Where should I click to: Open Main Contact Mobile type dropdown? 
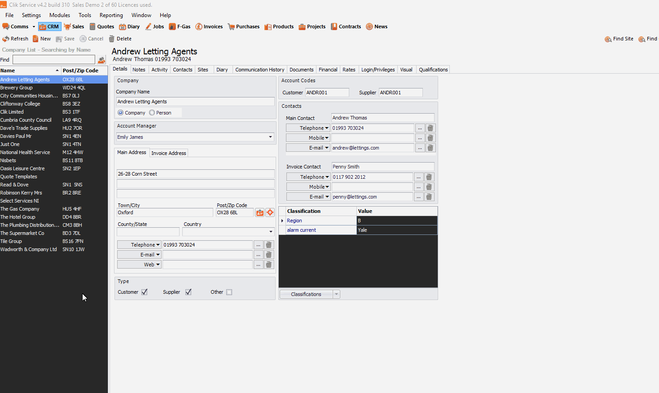(x=308, y=138)
